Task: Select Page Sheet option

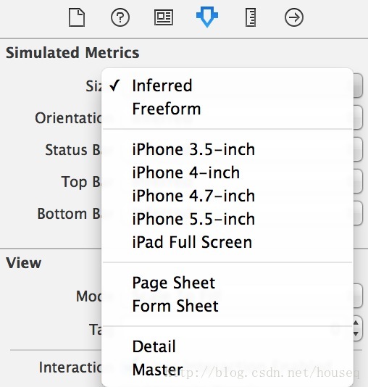Action: [x=227, y=283]
